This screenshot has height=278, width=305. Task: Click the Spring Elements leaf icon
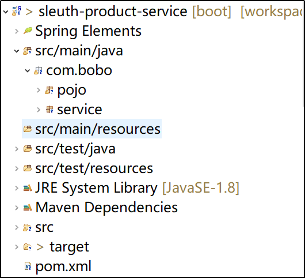(28, 31)
